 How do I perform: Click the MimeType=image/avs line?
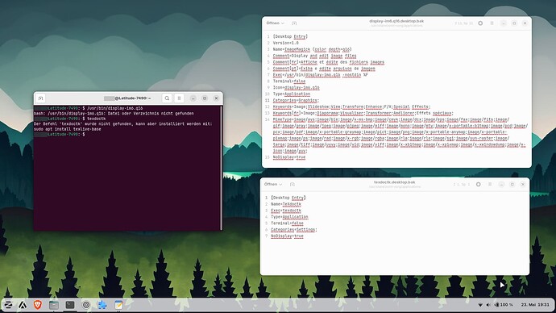(x=400, y=136)
